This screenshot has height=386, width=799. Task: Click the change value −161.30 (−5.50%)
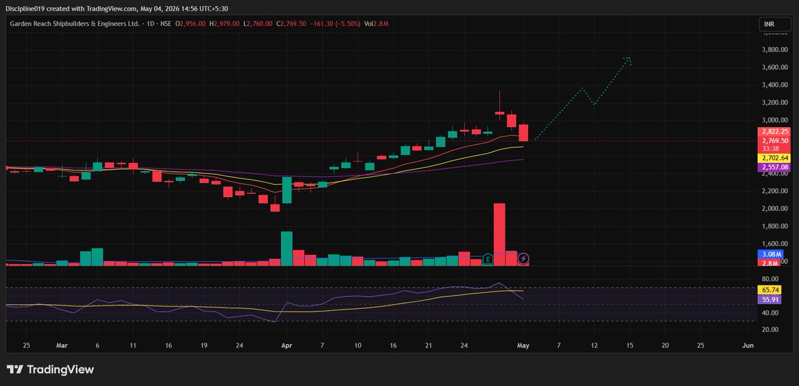coord(335,24)
